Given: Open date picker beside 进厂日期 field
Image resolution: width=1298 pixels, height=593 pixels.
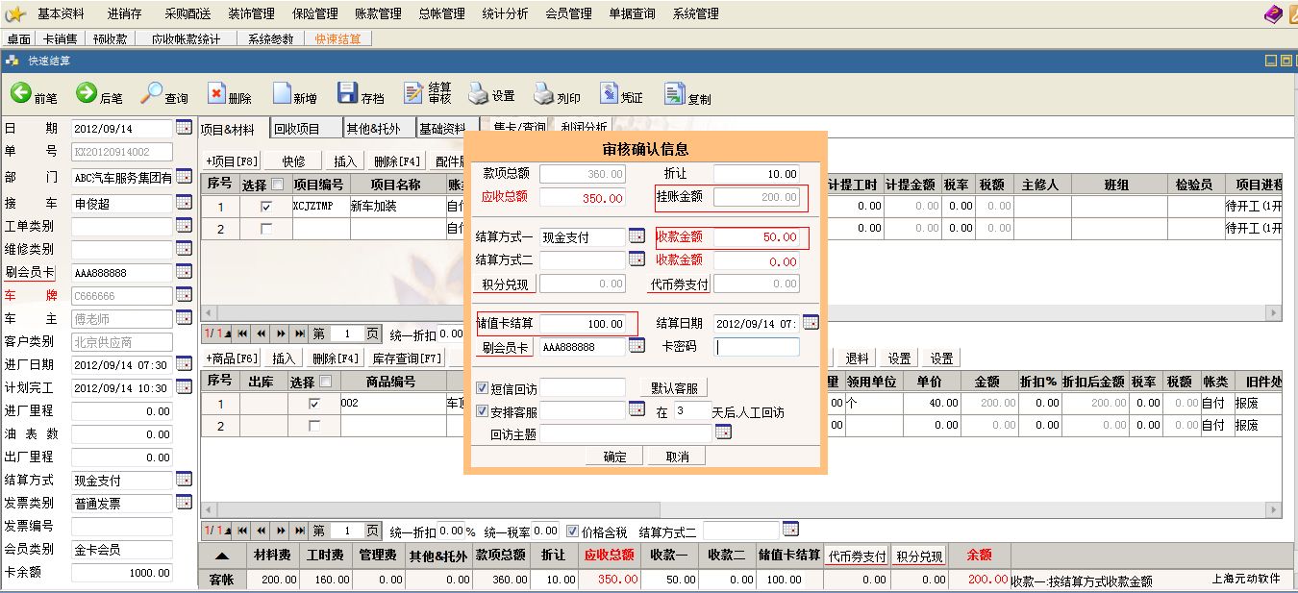Looking at the screenshot, I should [x=184, y=364].
